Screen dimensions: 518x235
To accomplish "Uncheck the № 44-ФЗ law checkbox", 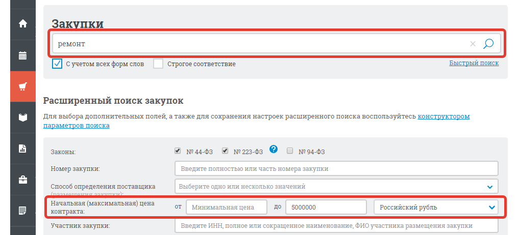I will [x=178, y=151].
